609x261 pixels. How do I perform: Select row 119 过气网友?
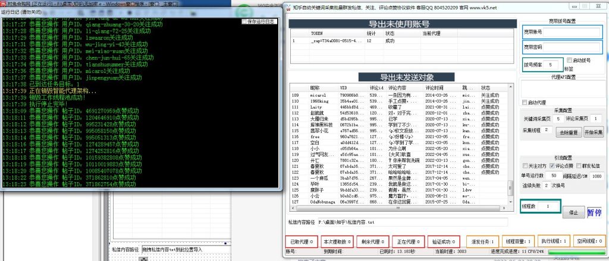[x=399, y=154]
